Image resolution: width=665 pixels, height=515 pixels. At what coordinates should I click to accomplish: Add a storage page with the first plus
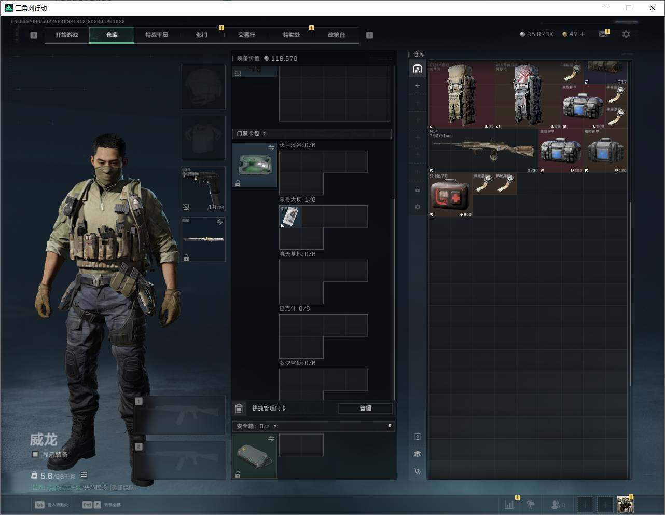(x=418, y=86)
